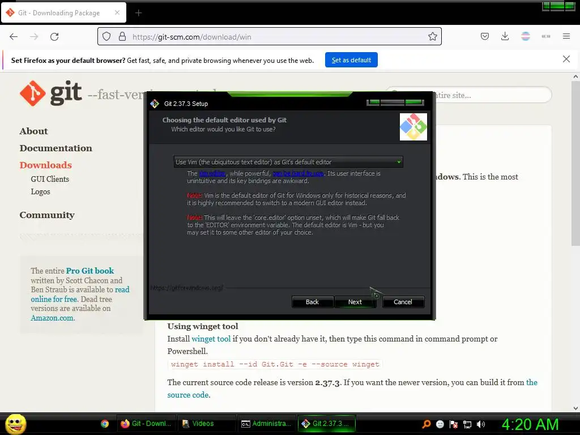Open the Documentation section
Screen dimensions: 580x435
pos(56,148)
